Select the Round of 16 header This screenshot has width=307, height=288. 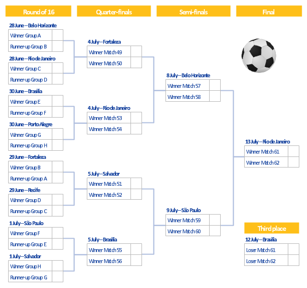[38, 11]
